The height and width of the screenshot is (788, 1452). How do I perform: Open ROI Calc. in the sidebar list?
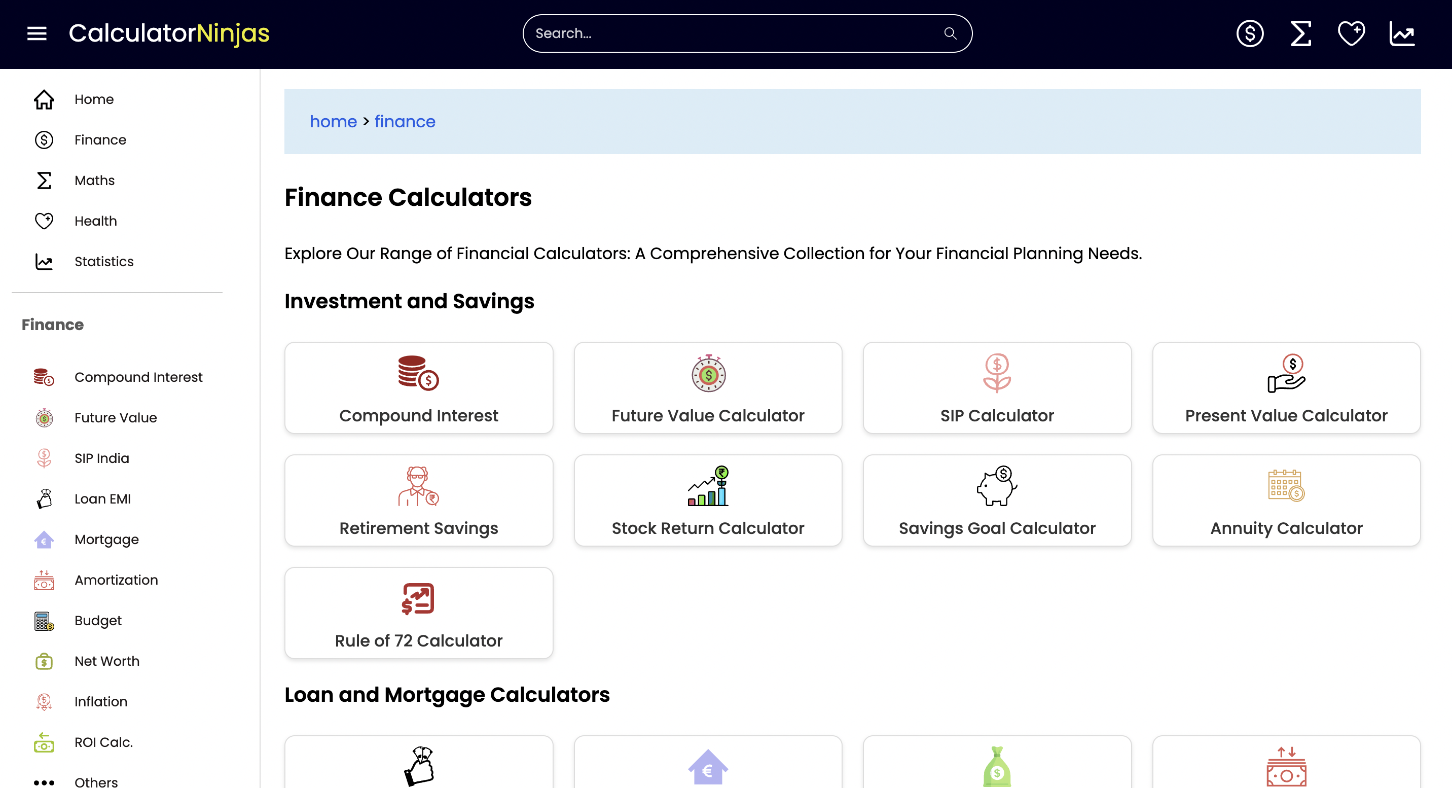coord(104,742)
